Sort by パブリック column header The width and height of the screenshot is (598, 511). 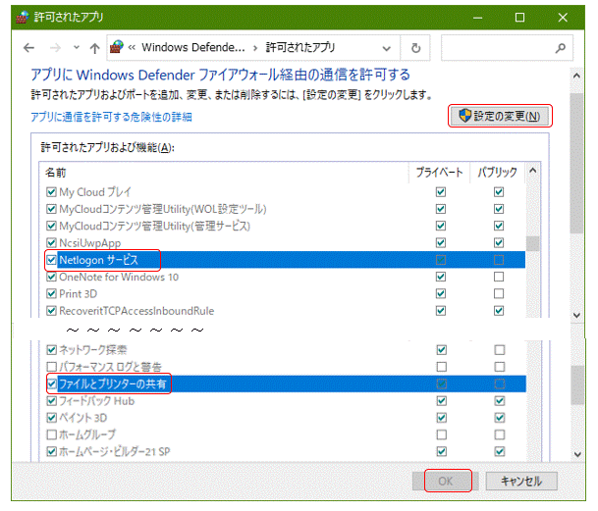pos(498,173)
